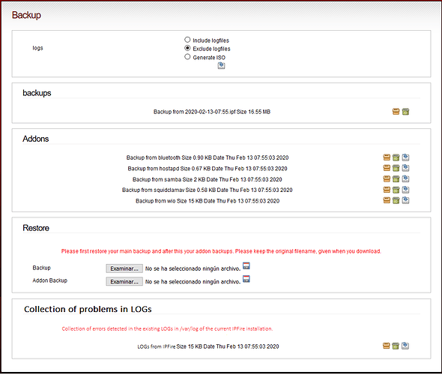Upload the main Backup via save icon
This screenshot has width=442, height=375.
[x=246, y=265]
